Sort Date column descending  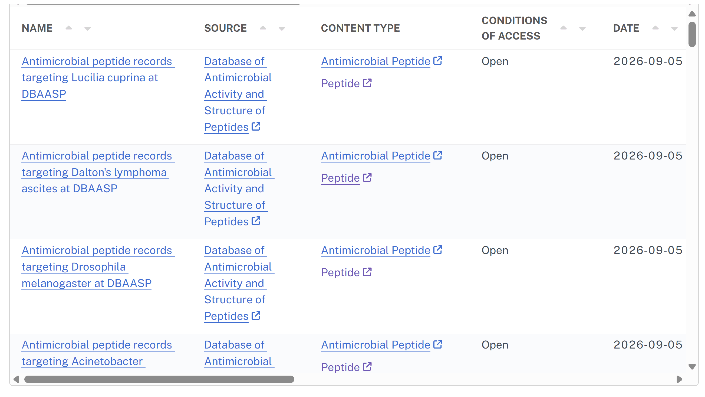pos(674,29)
